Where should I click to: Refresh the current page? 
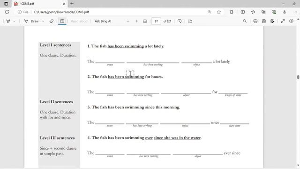[x=7, y=12]
